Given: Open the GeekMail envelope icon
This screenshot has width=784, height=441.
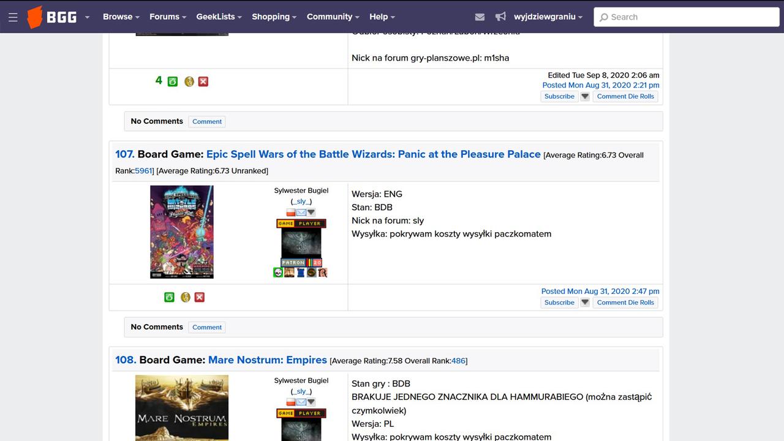Looking at the screenshot, I should click(480, 17).
